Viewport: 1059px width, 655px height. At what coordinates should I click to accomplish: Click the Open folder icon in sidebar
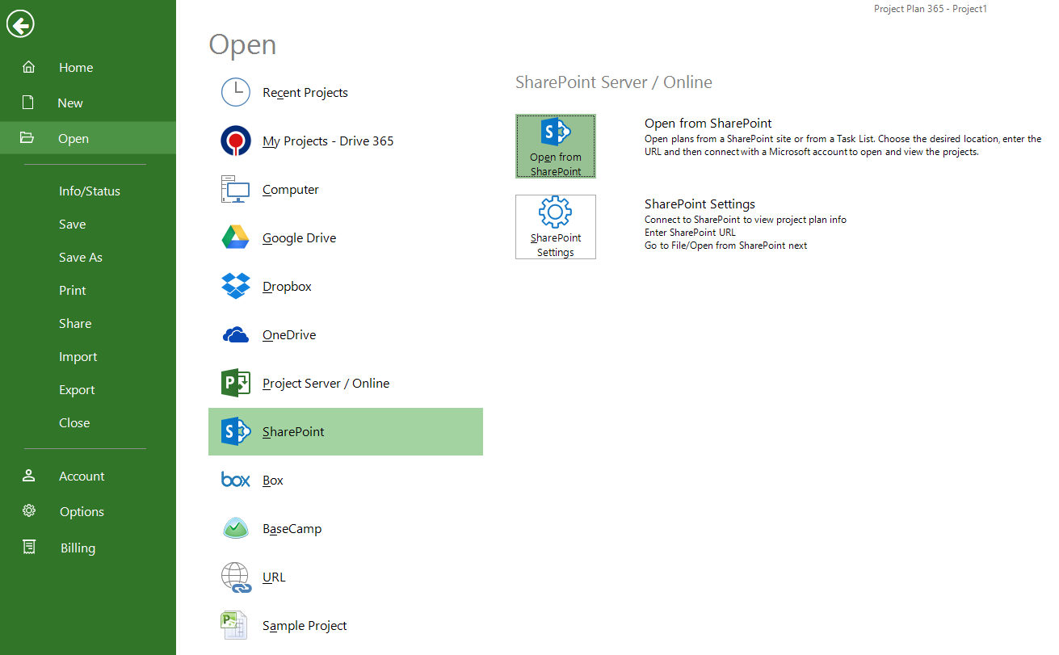coord(27,138)
